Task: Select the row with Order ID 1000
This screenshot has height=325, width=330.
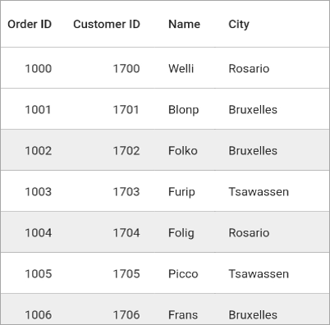Action: coord(165,68)
